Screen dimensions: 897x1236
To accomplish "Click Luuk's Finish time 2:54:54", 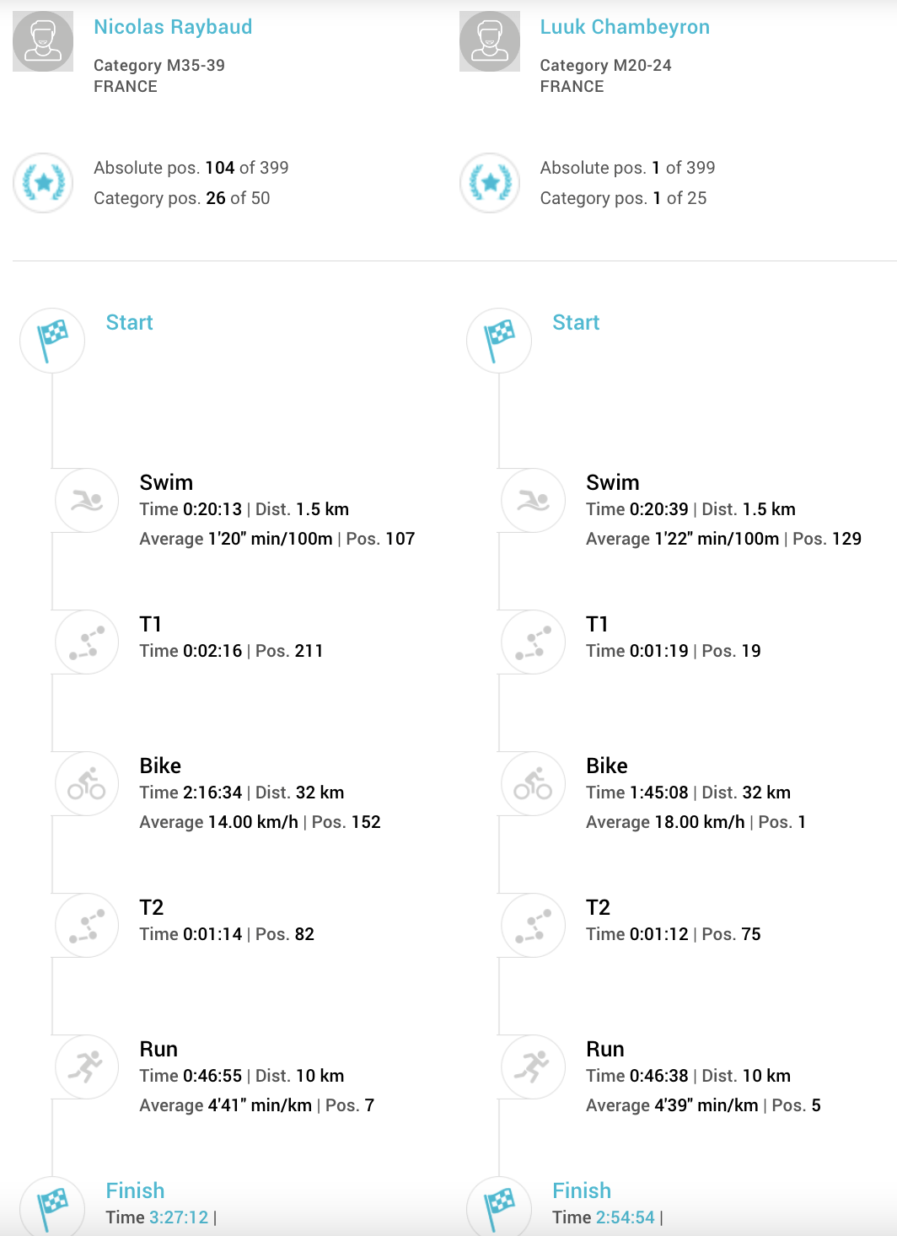I will pos(625,1217).
